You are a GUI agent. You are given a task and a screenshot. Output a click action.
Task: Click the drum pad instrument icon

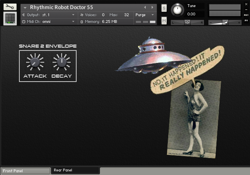pyautogui.click(x=10, y=19)
